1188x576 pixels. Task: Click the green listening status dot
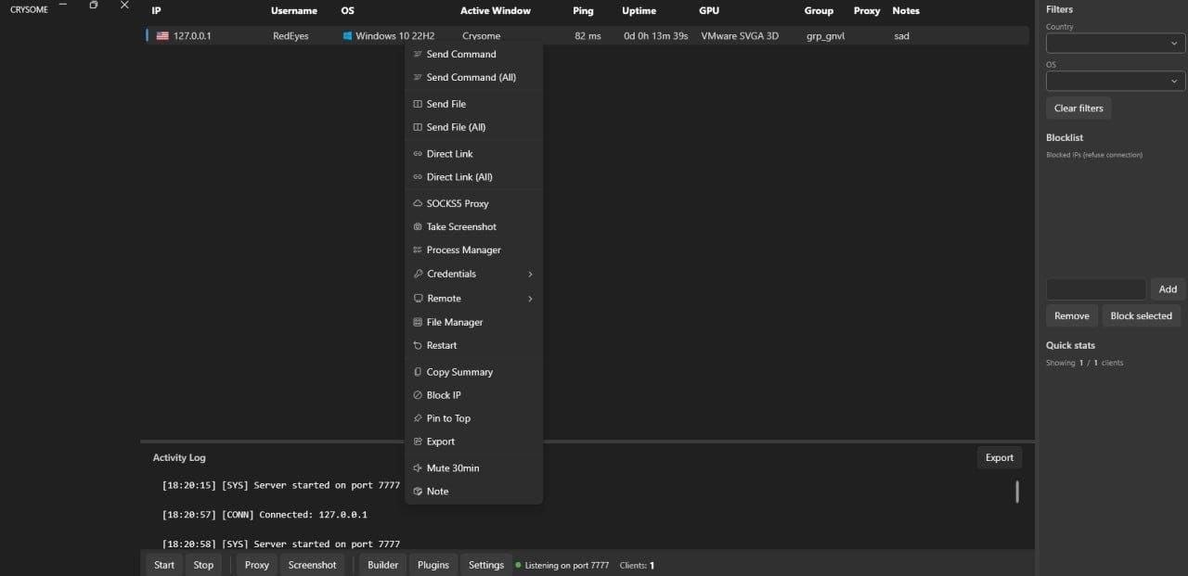pos(519,565)
